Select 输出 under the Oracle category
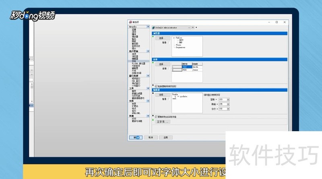322x179 pixels. 134,39
